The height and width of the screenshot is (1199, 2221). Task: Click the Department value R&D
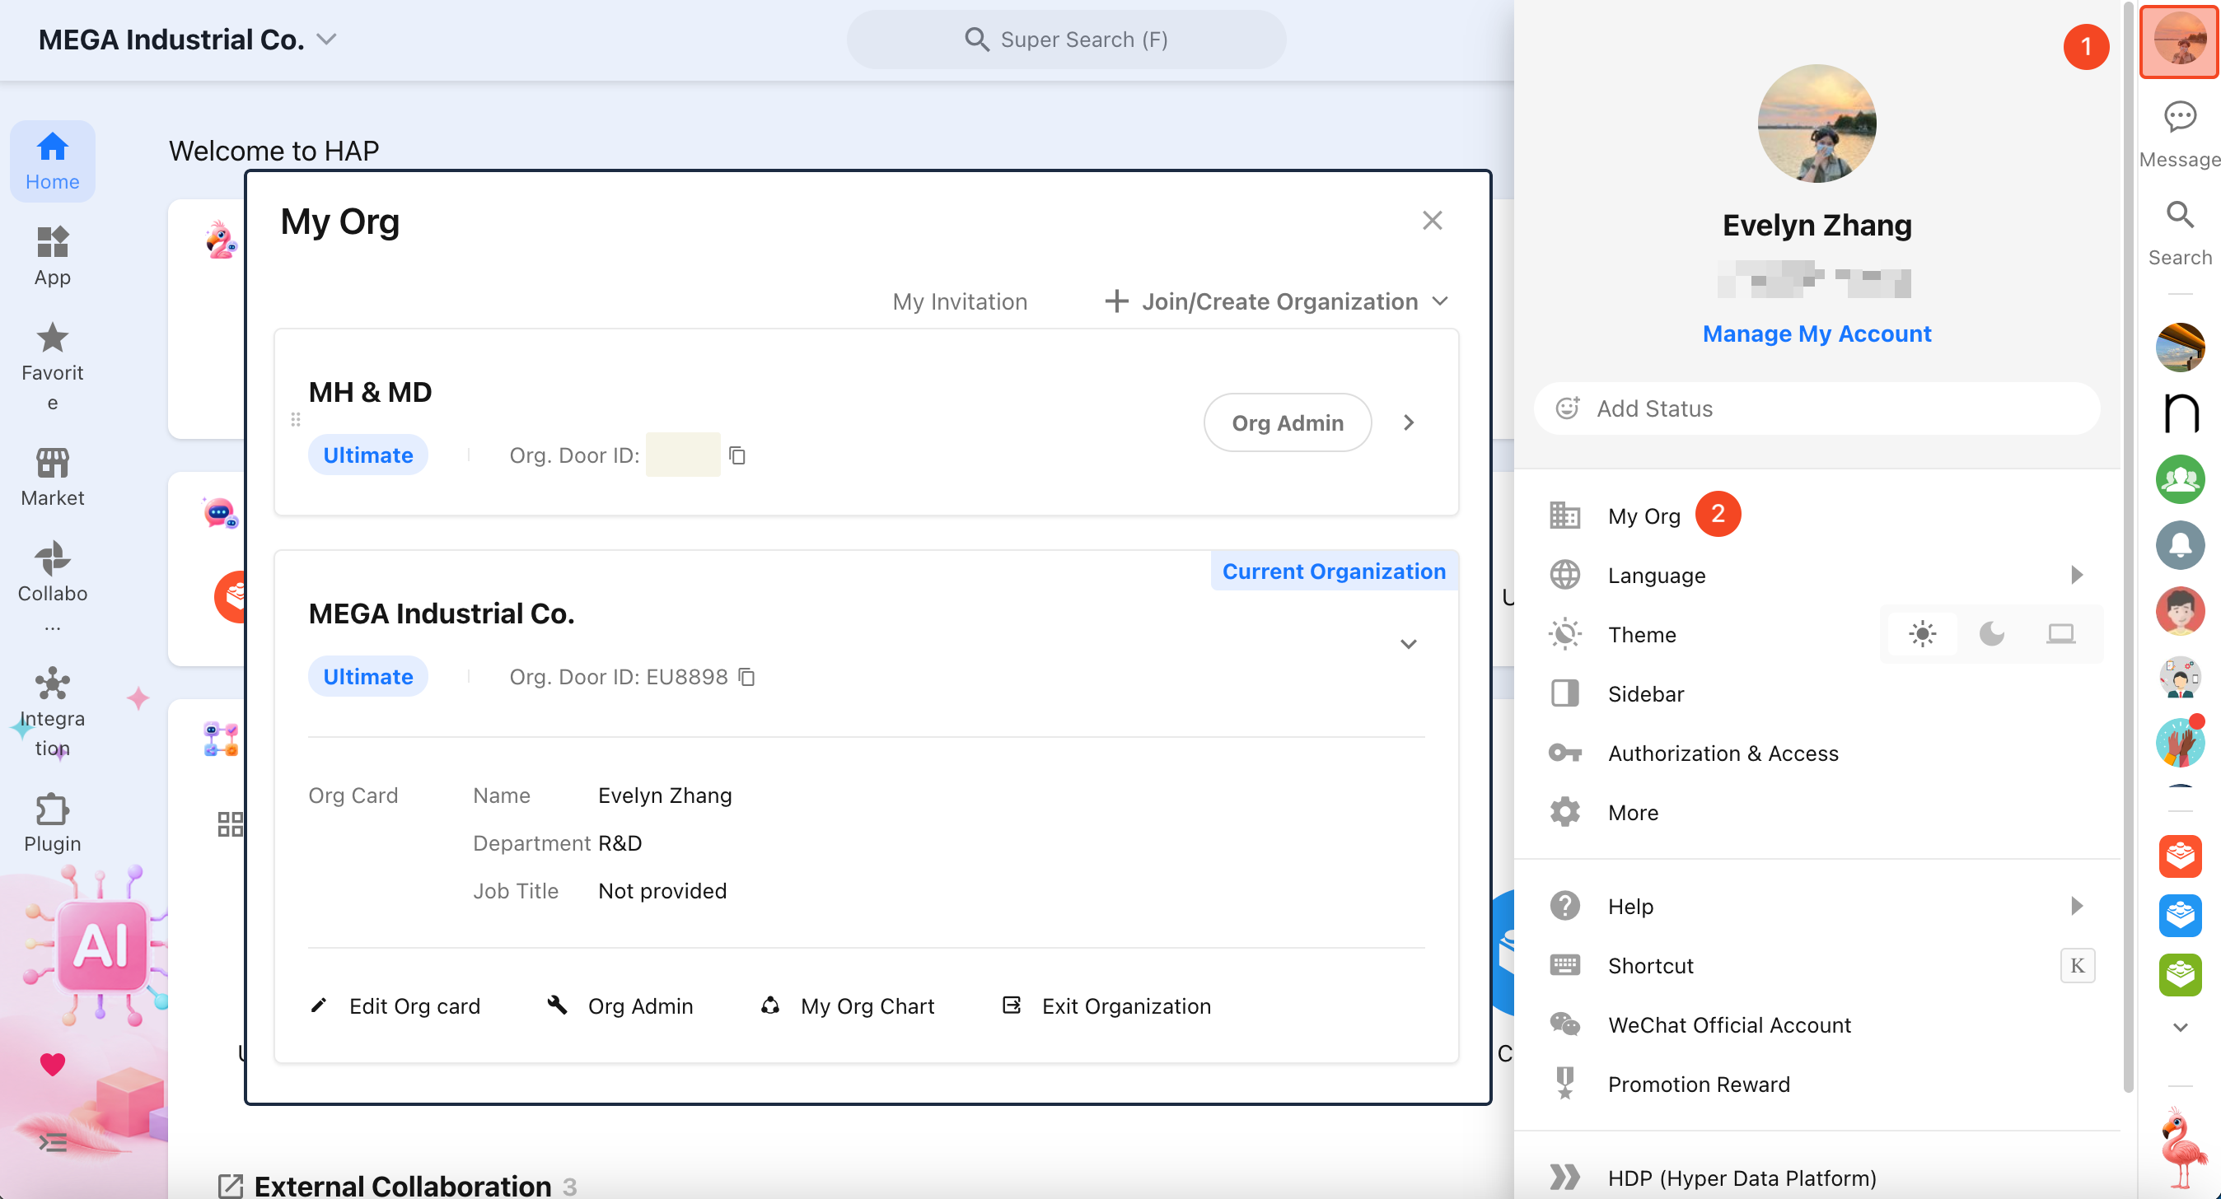(620, 843)
